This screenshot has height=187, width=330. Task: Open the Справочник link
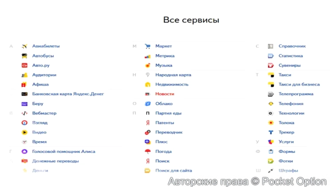tap(292, 46)
